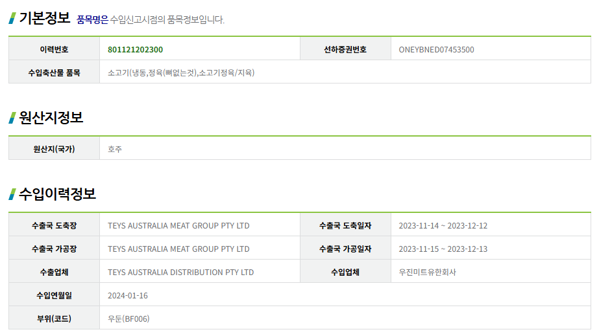Screen dimensions: 599x334
Task: Click the origin country value 호주
Action: (x=115, y=149)
